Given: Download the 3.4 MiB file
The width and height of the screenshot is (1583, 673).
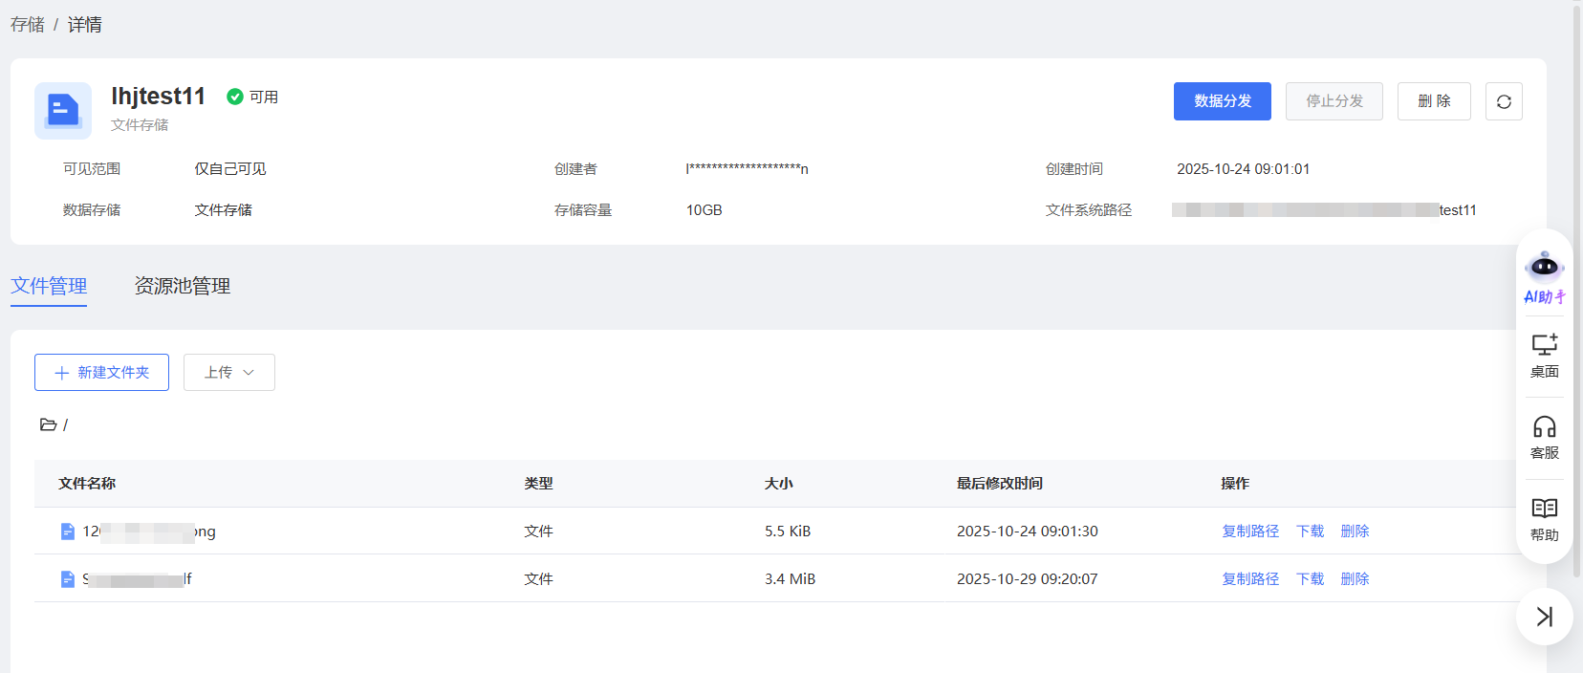Looking at the screenshot, I should (1310, 579).
